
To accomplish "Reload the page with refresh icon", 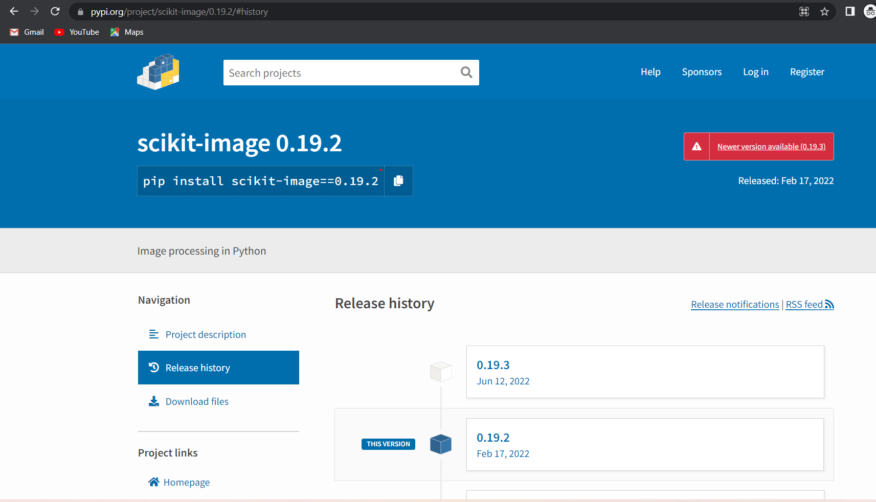I will click(x=55, y=11).
